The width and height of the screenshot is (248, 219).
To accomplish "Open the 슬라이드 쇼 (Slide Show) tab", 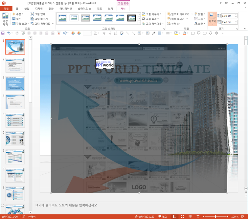I will (x=84, y=9).
